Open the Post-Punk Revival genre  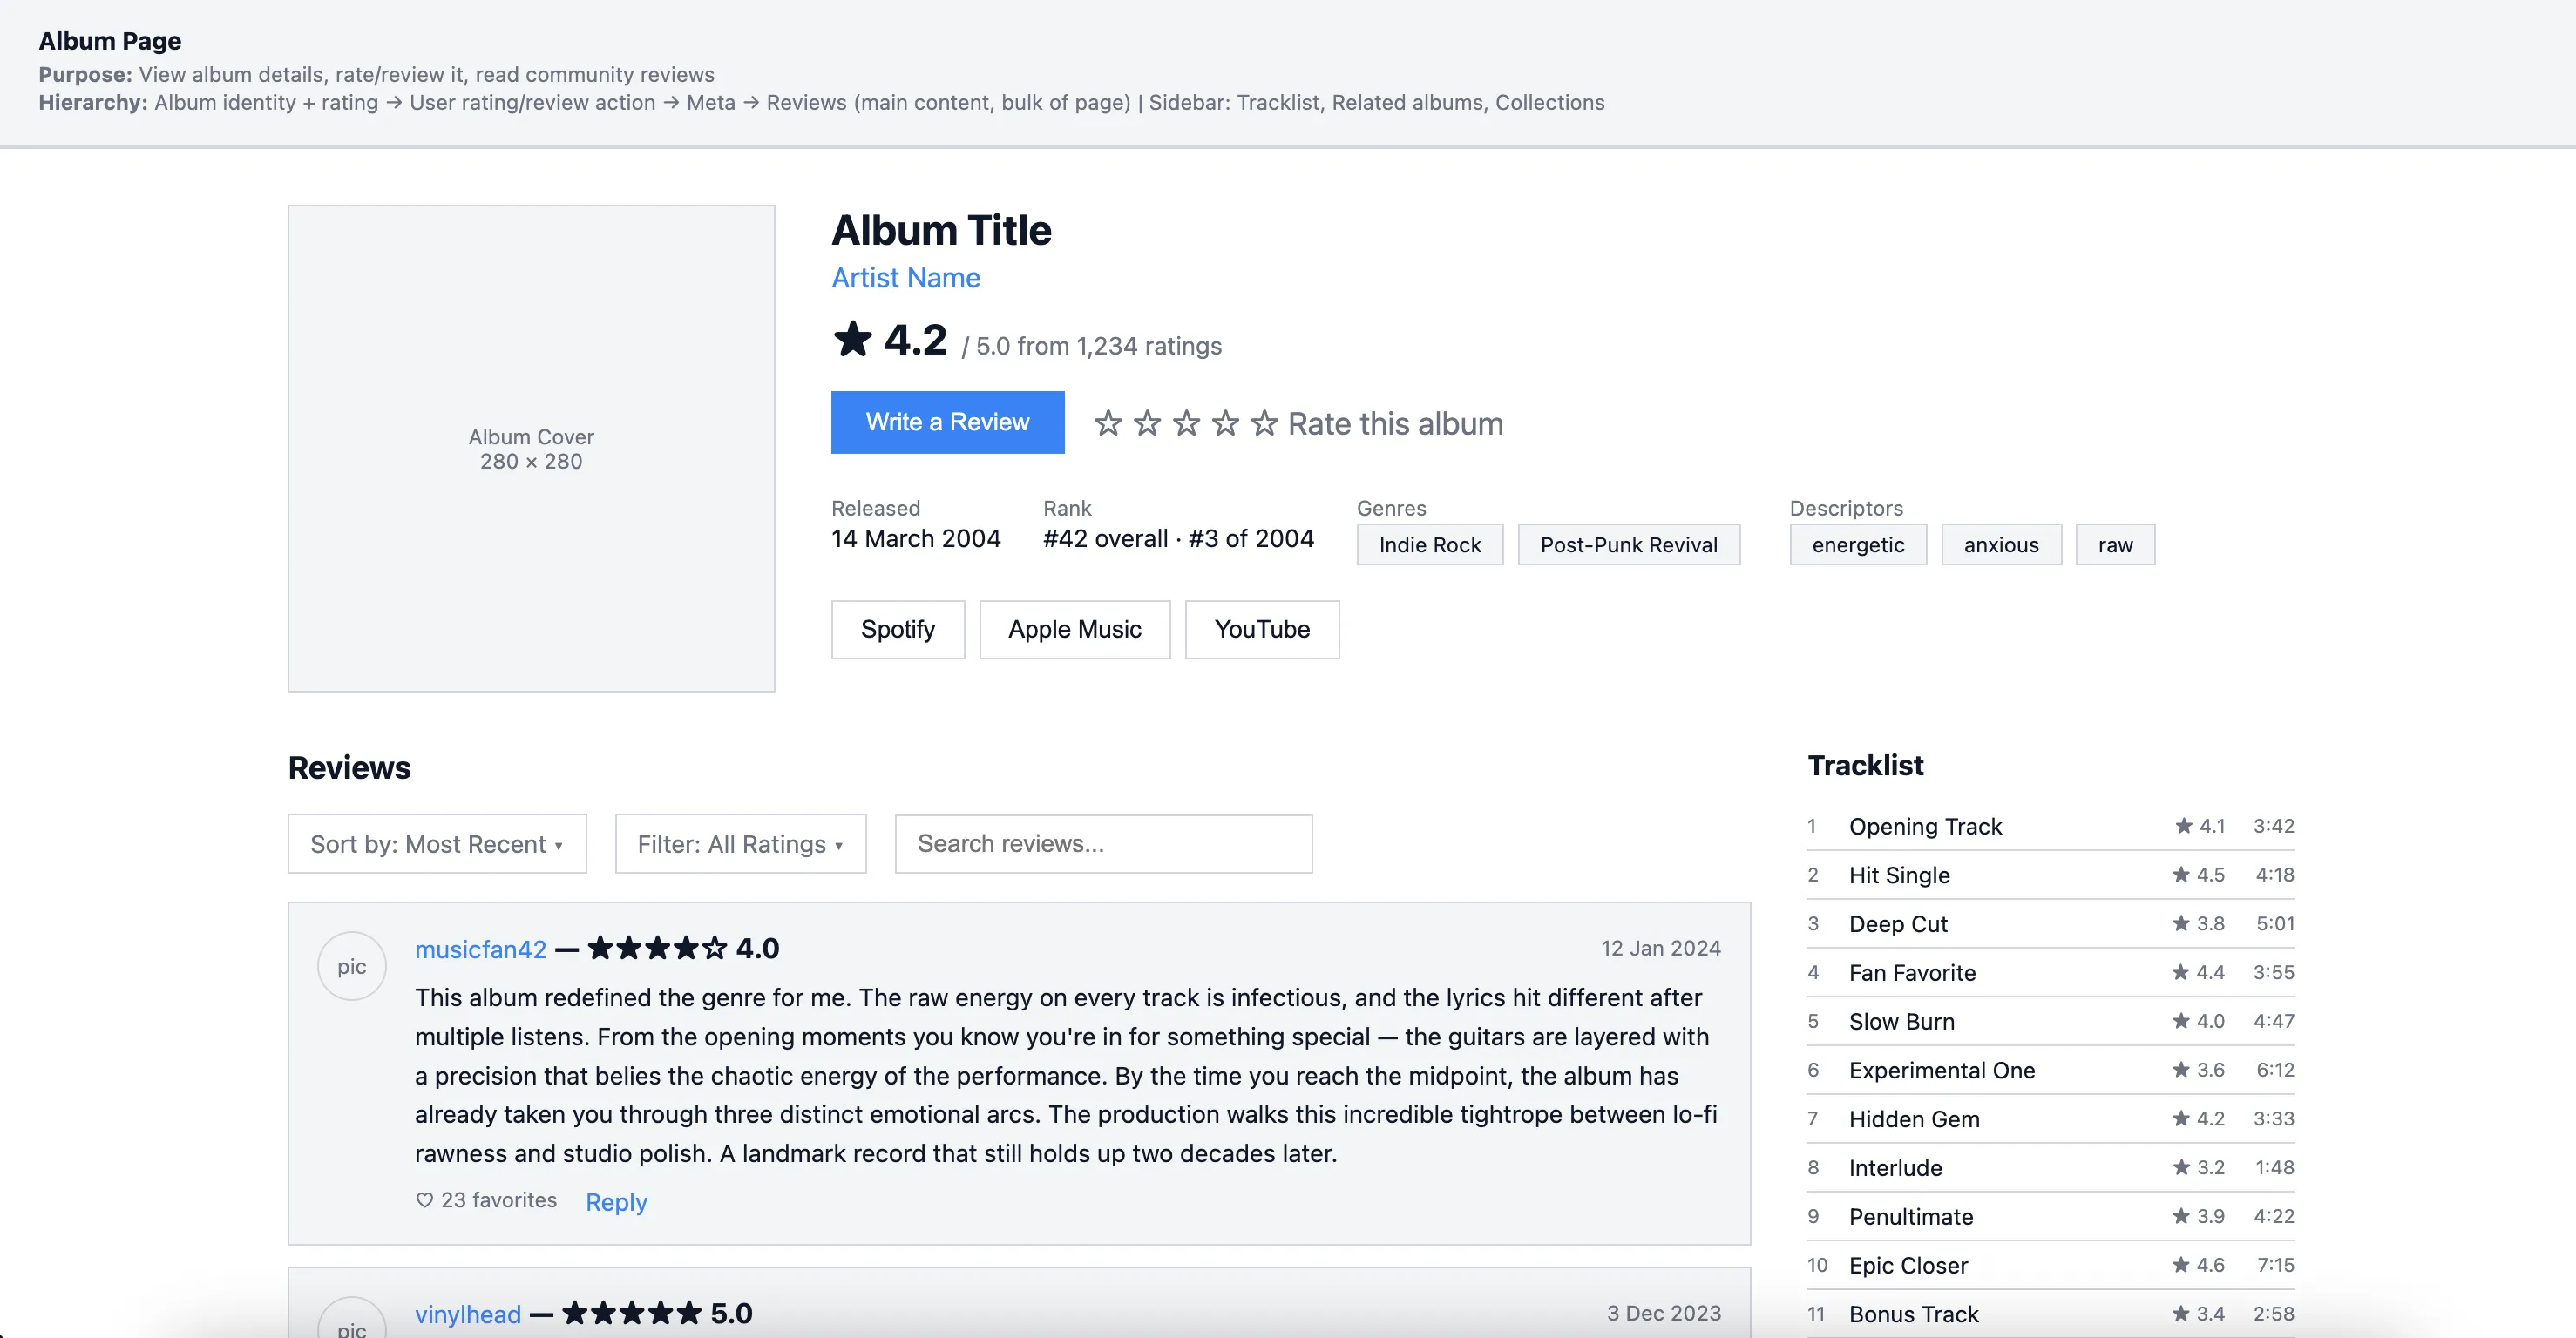[x=1628, y=544]
